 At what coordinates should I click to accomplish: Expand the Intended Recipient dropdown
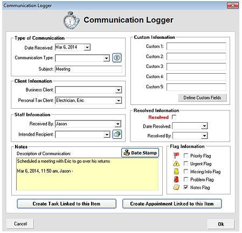pyautogui.click(x=107, y=135)
